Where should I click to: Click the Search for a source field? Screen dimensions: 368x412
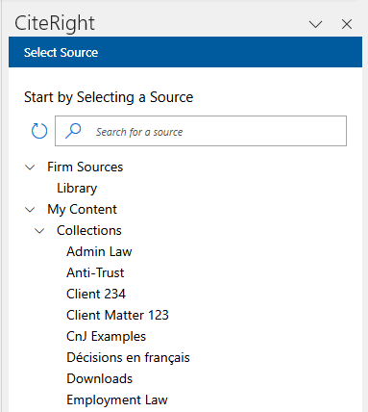pyautogui.click(x=201, y=131)
